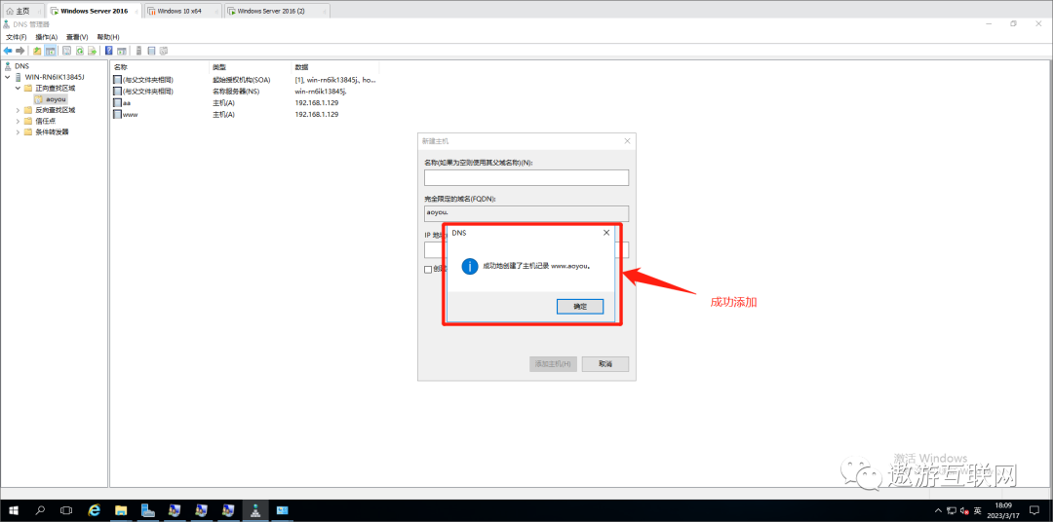This screenshot has height=522, width=1053.
Task: Switch to the Windows 10 x64 tab
Action: coord(182,11)
